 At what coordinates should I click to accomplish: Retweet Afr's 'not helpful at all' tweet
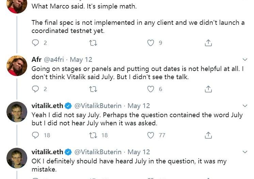click(x=93, y=89)
